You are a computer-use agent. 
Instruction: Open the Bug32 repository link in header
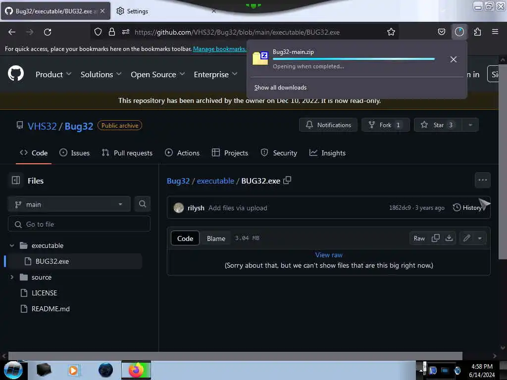[x=79, y=126]
